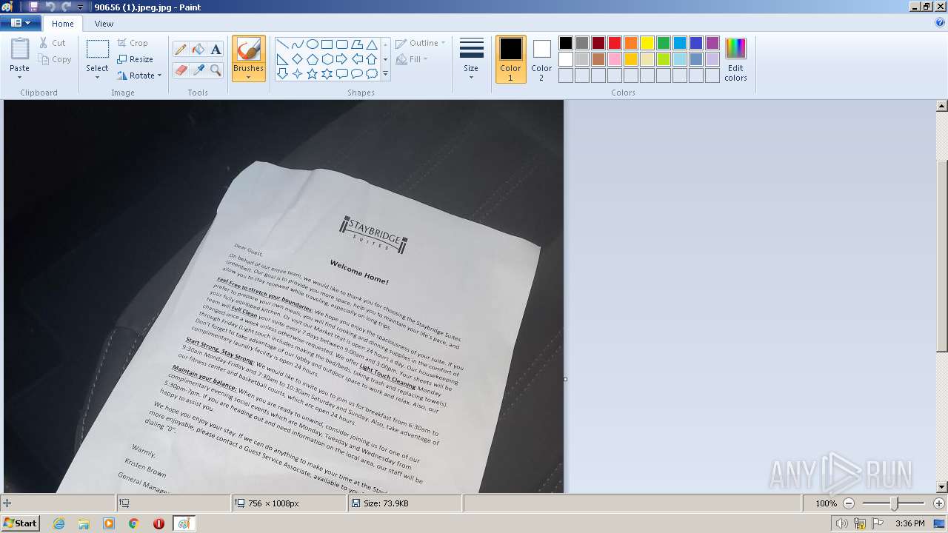The image size is (948, 533).
Task: Click the Crop button
Action: [x=133, y=43]
